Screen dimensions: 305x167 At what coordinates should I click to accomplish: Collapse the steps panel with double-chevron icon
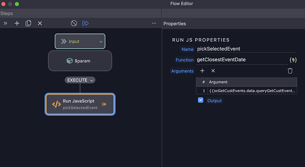pos(5,23)
